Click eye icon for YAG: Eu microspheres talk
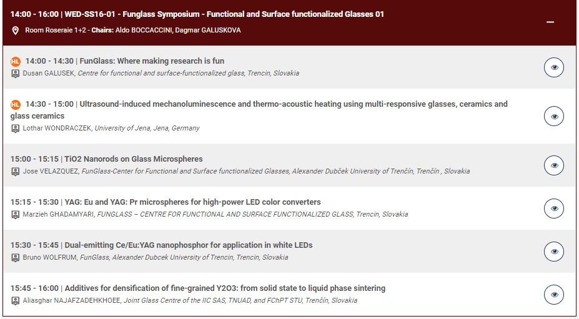Viewport: 579px width, 319px height. [x=554, y=209]
